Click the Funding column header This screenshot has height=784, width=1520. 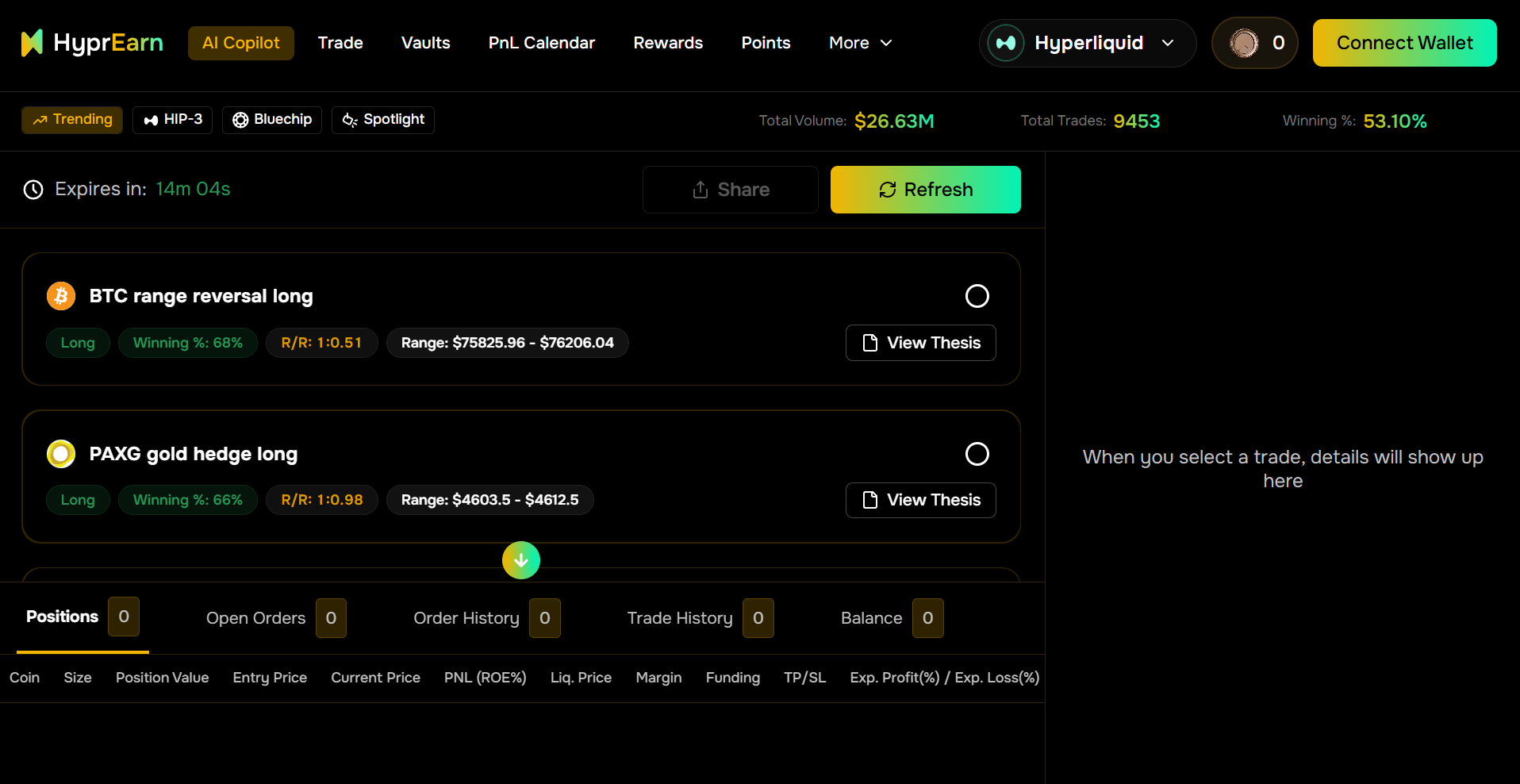pyautogui.click(x=733, y=678)
